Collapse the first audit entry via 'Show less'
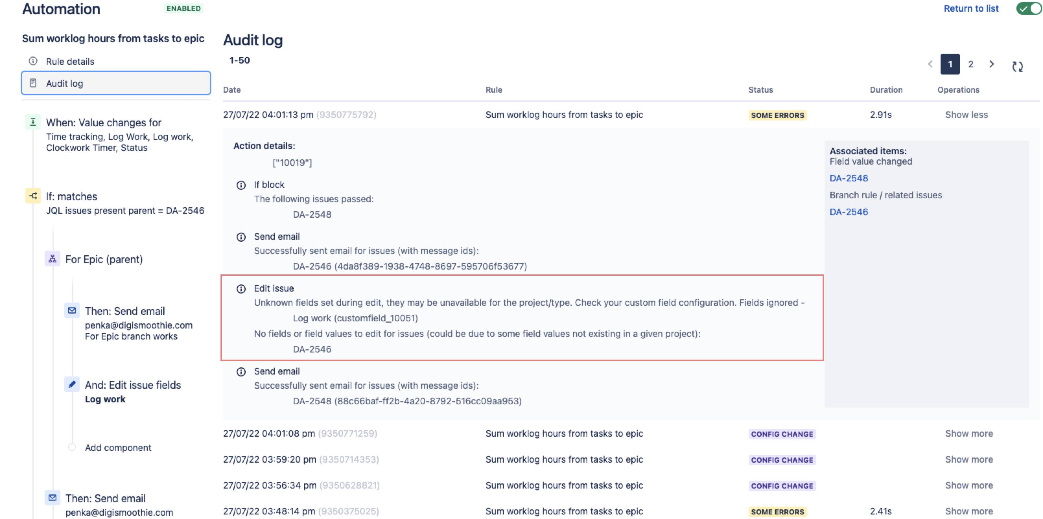Image resolution: width=1043 pixels, height=519 pixels. (967, 115)
